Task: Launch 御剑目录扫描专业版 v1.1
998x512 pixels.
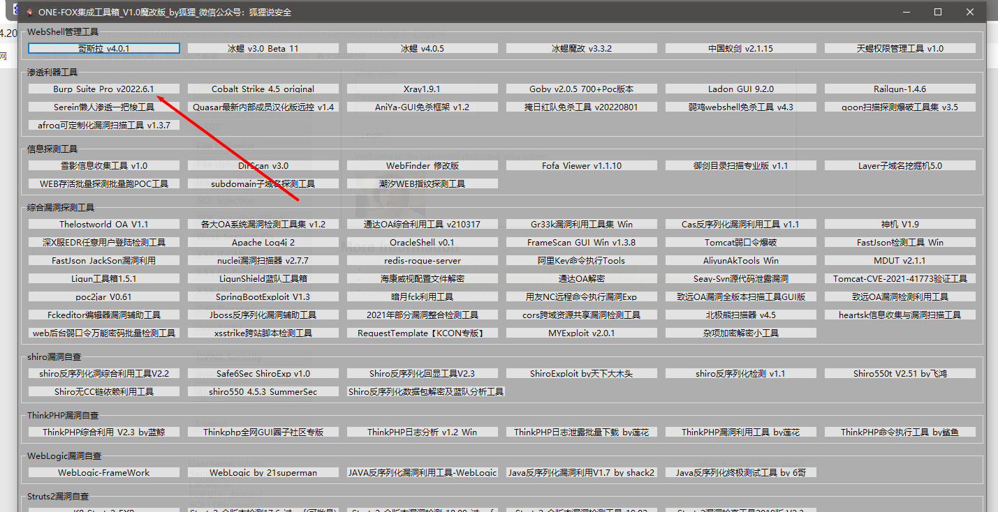Action: click(x=741, y=166)
